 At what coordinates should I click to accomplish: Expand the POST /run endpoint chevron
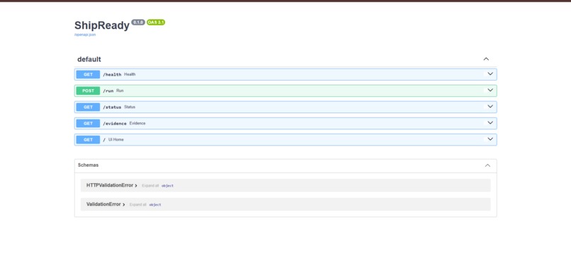490,91
